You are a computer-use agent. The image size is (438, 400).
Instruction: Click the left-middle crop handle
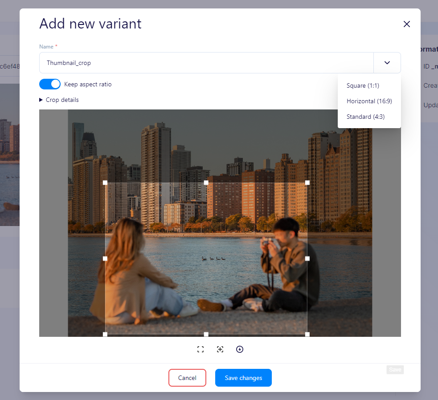point(105,259)
